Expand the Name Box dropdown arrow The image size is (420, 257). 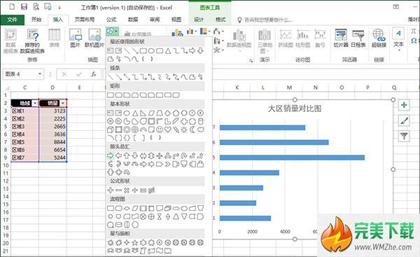[40, 74]
